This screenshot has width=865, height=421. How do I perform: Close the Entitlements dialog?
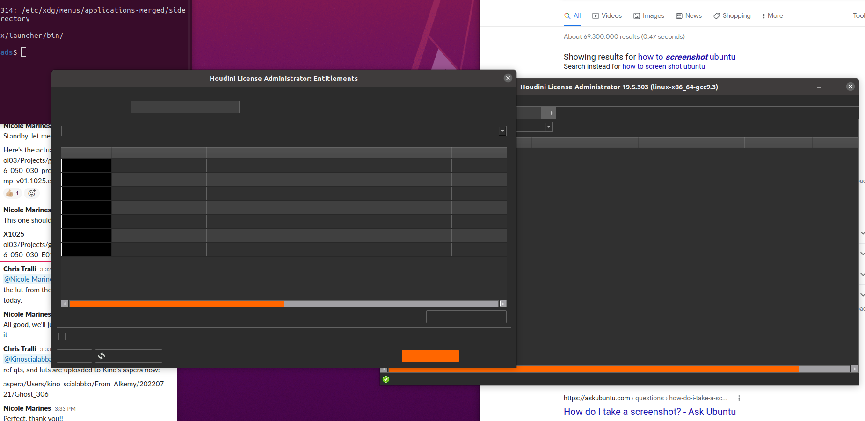(x=508, y=78)
